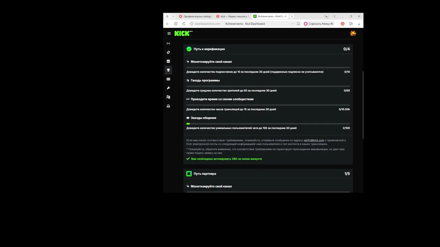Click the page's vertical scrollbar

363,105
